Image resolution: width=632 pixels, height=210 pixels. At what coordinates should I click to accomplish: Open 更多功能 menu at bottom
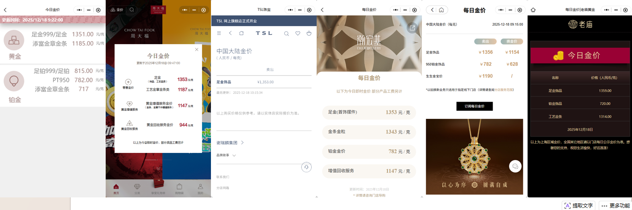click(615, 205)
